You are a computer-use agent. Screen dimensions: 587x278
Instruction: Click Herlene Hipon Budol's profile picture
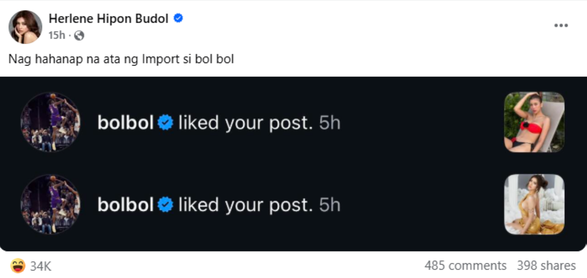click(25, 27)
